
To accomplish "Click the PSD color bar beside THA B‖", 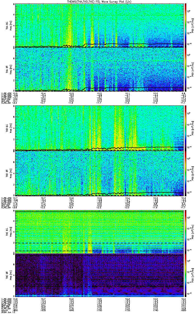I will point(186,69).
